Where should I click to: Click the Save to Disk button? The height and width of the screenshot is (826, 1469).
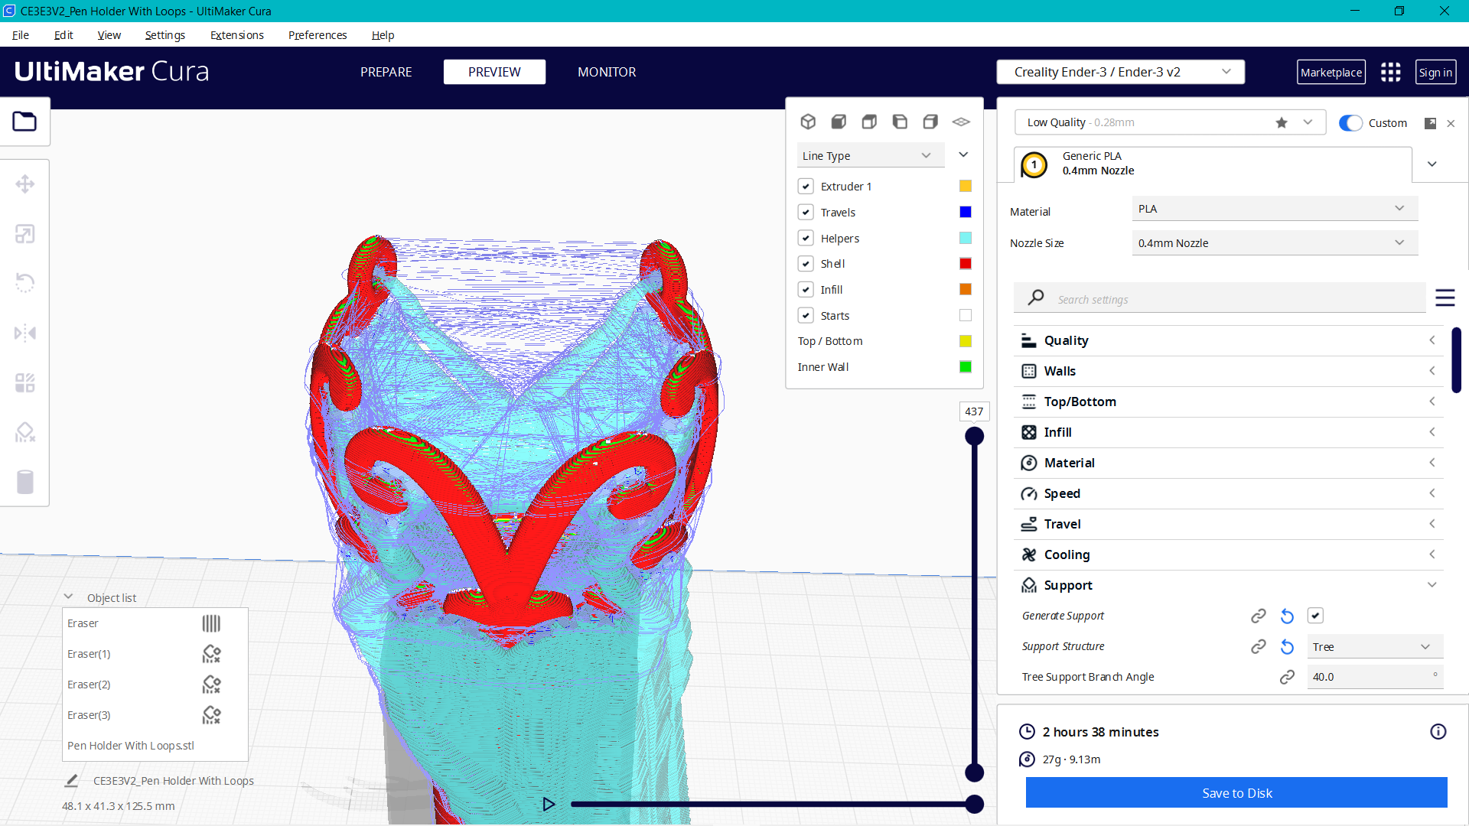1236,793
